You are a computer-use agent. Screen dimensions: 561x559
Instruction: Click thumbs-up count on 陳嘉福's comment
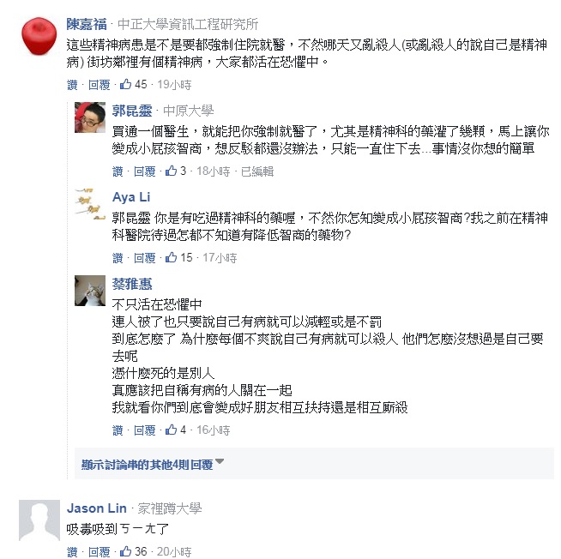point(141,85)
